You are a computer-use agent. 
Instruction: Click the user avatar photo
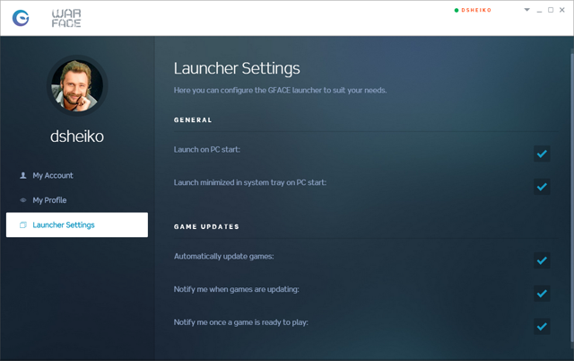(x=75, y=85)
